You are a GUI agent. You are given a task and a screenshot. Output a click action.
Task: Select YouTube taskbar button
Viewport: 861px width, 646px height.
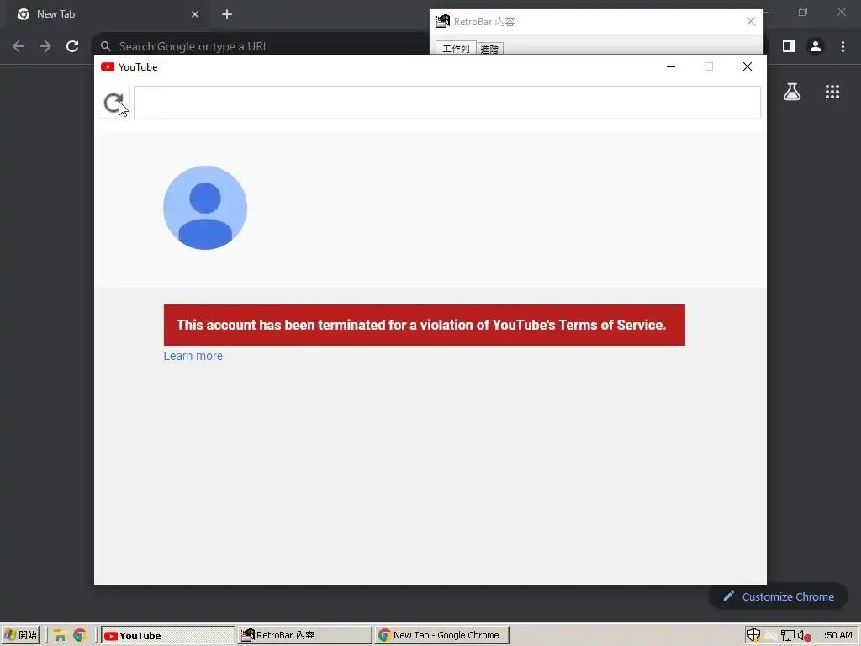pos(167,635)
